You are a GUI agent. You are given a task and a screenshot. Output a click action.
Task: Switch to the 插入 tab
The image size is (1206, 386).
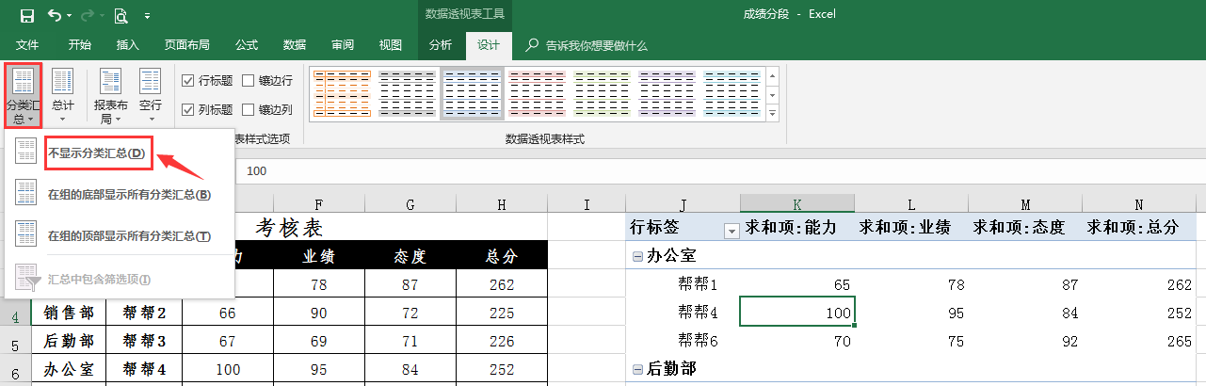pyautogui.click(x=127, y=45)
